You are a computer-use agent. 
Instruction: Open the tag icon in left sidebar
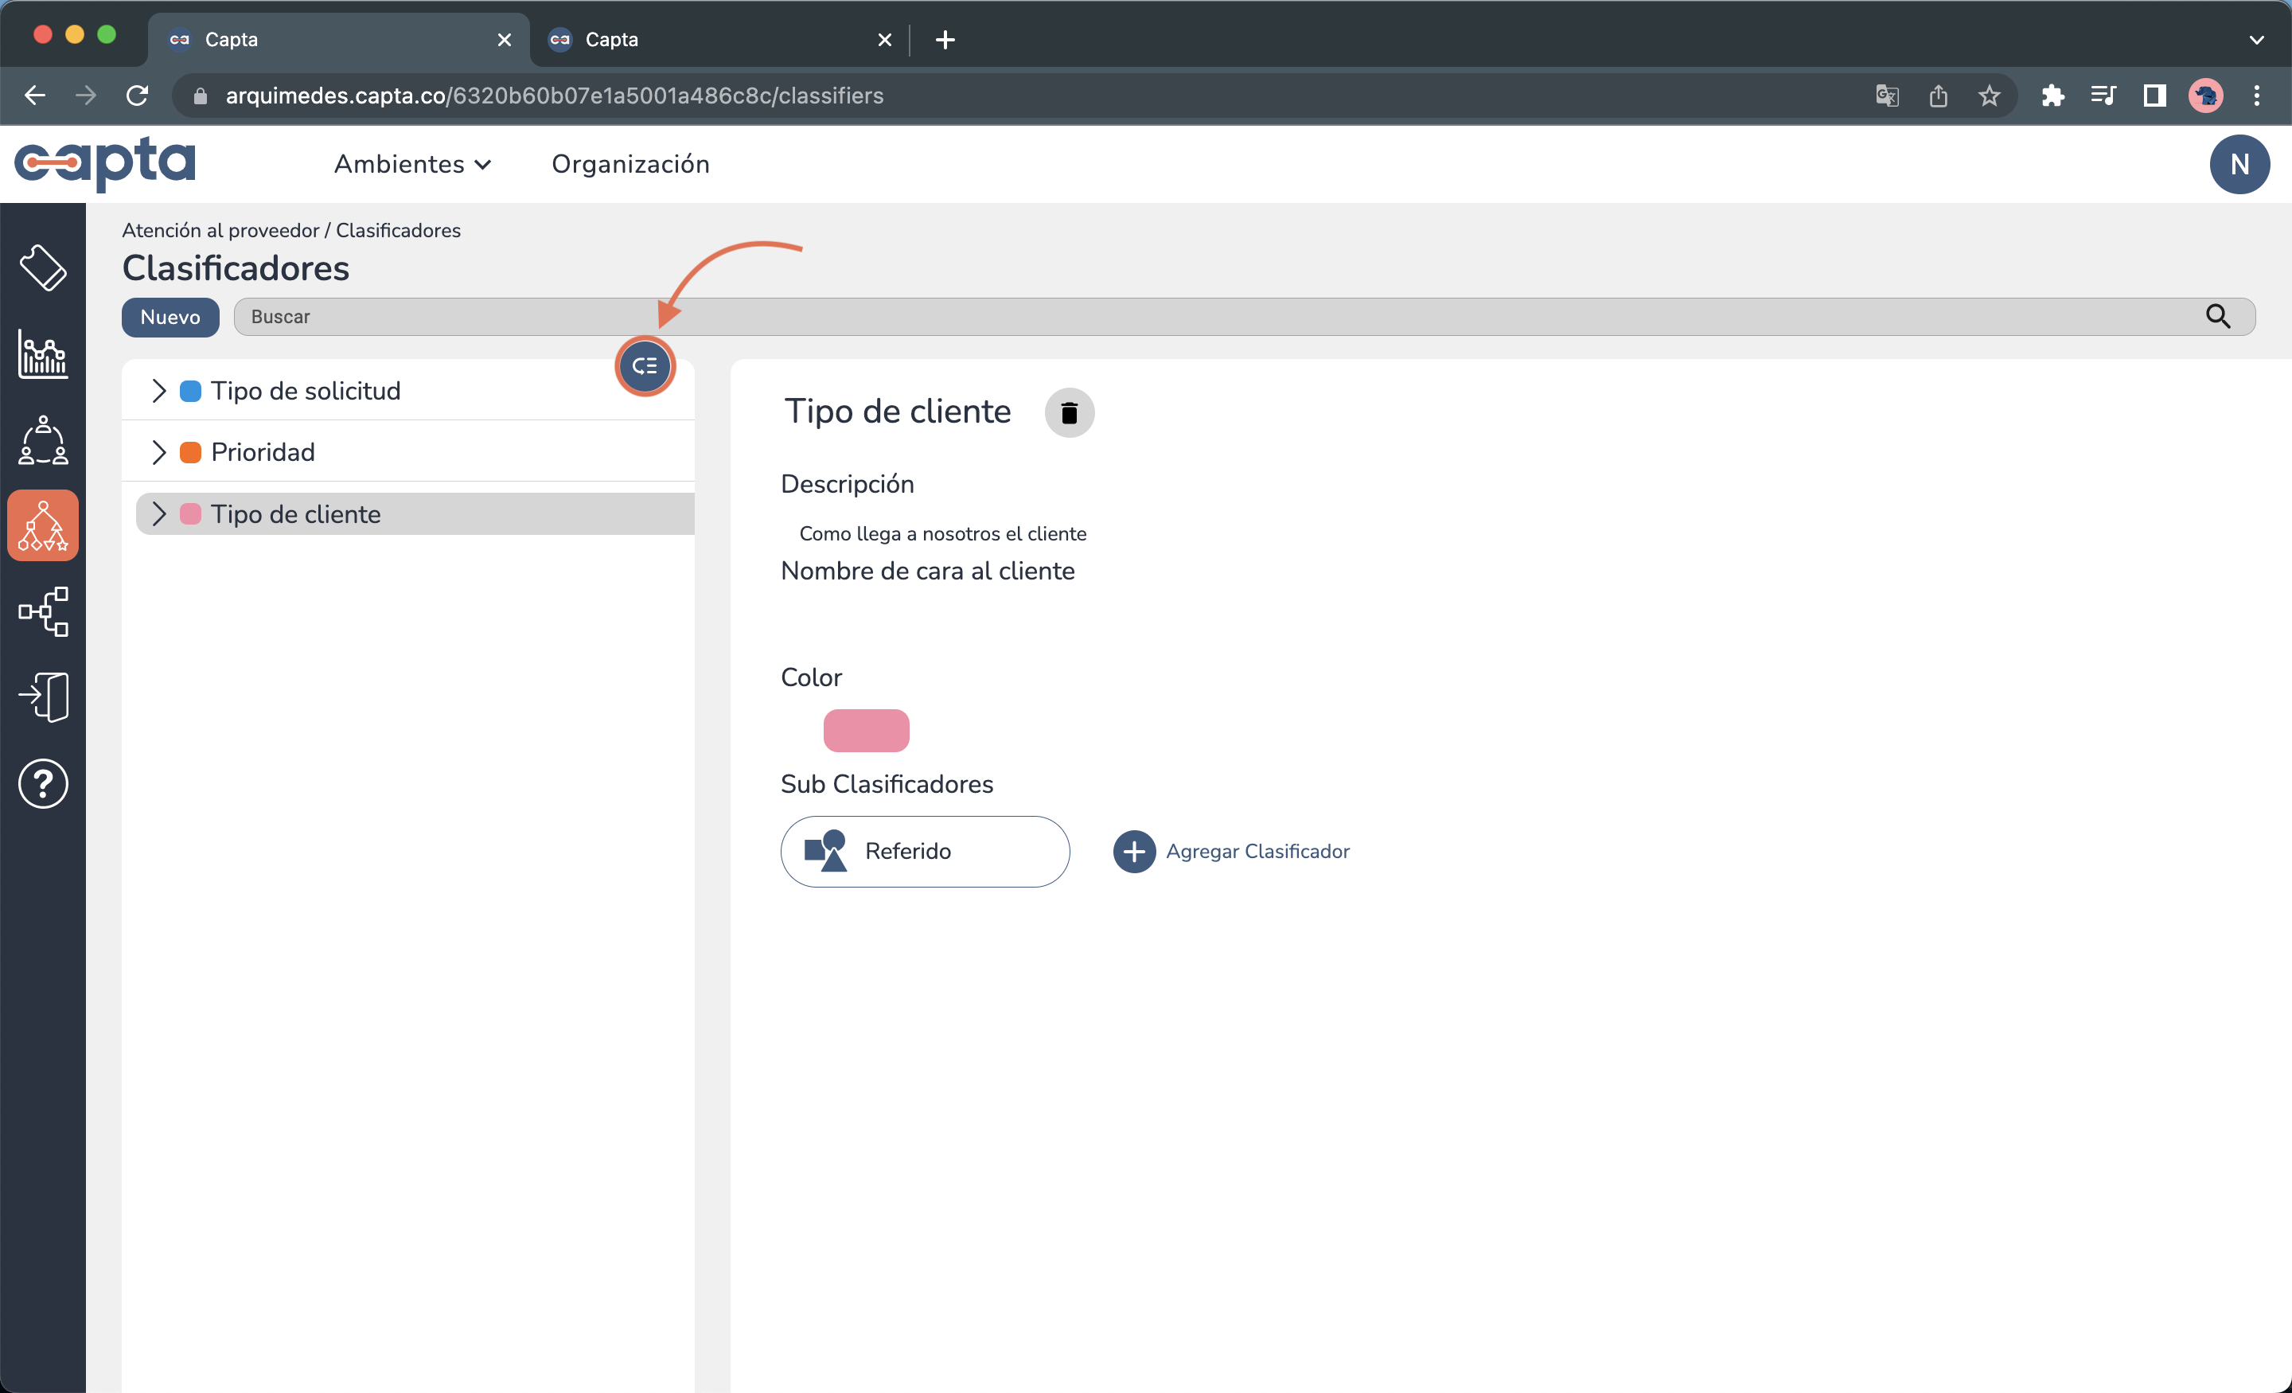[x=43, y=268]
